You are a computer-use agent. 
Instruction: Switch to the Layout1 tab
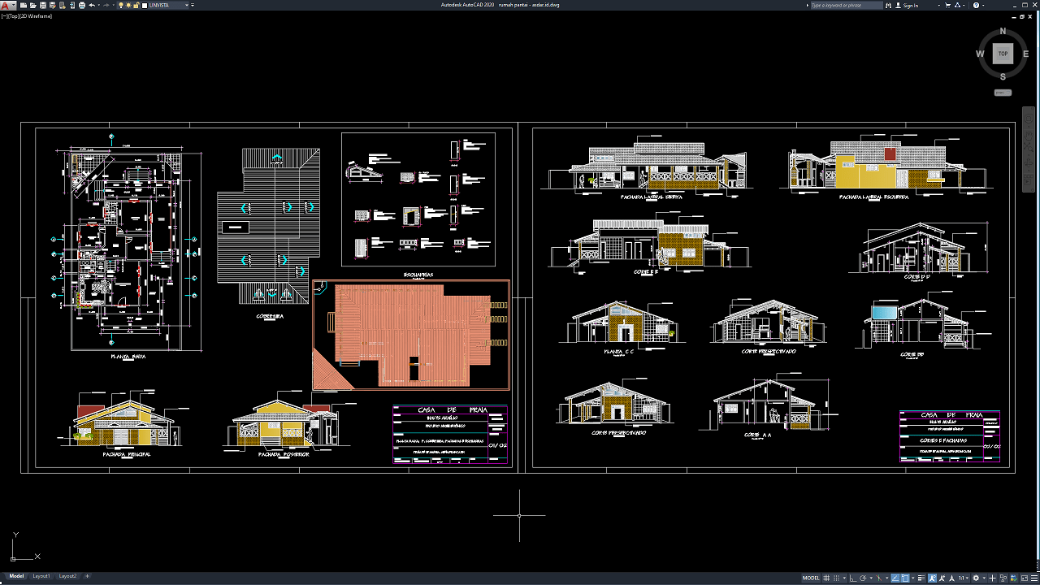pos(41,576)
